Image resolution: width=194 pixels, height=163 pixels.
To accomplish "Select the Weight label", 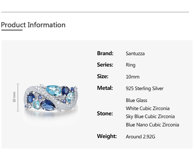I will pos(107,136).
